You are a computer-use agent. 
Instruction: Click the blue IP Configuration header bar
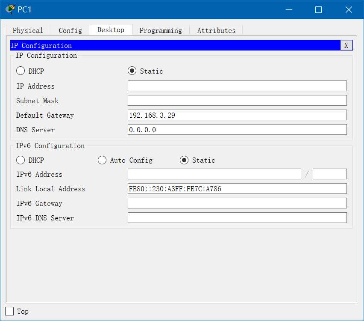[175, 45]
